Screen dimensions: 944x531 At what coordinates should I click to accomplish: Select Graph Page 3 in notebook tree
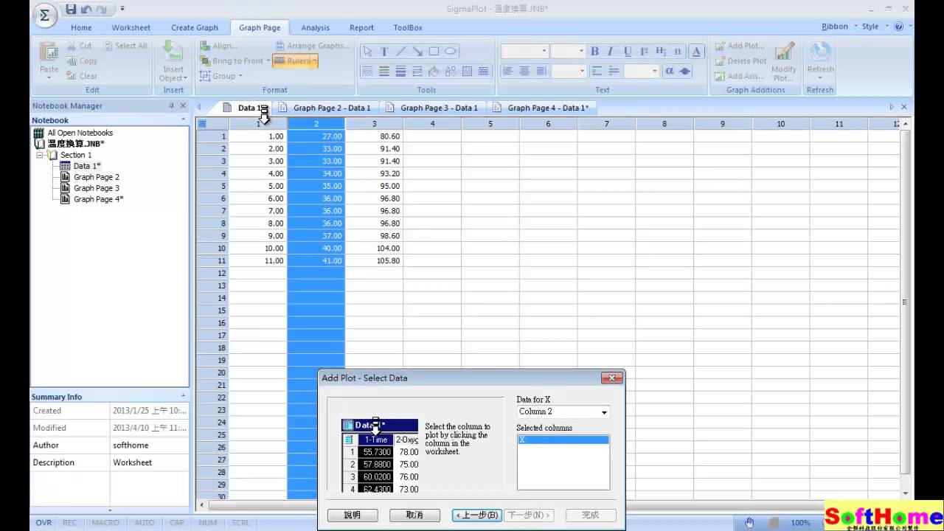coord(96,188)
